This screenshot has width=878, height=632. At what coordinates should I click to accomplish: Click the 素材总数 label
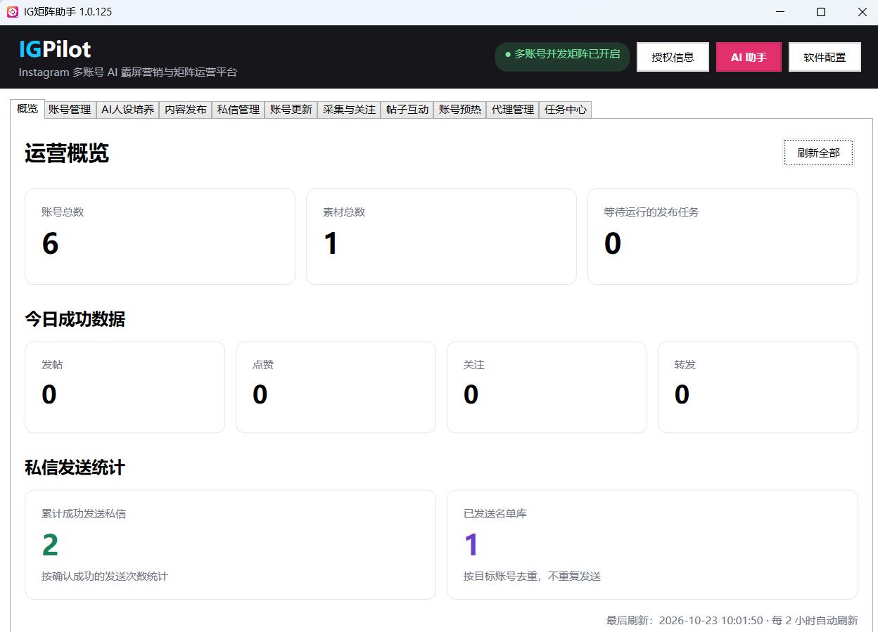(x=344, y=212)
